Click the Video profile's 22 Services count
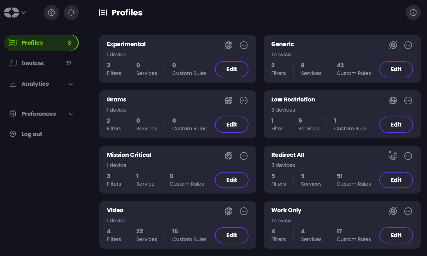 pyautogui.click(x=147, y=235)
